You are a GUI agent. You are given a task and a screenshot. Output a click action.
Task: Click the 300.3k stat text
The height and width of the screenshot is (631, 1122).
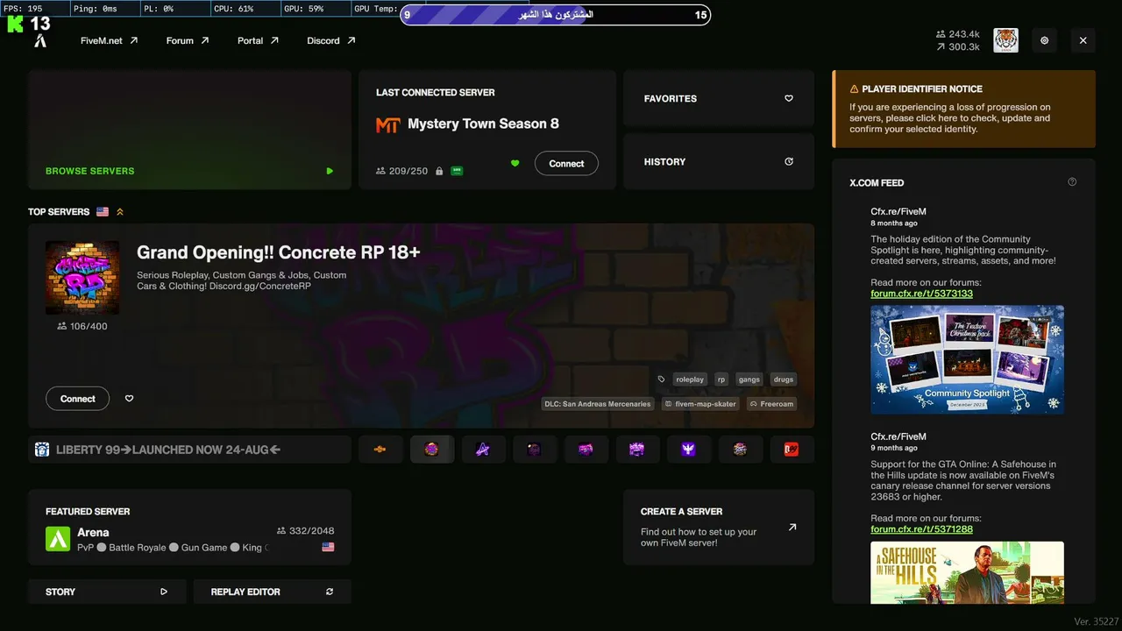click(x=964, y=47)
